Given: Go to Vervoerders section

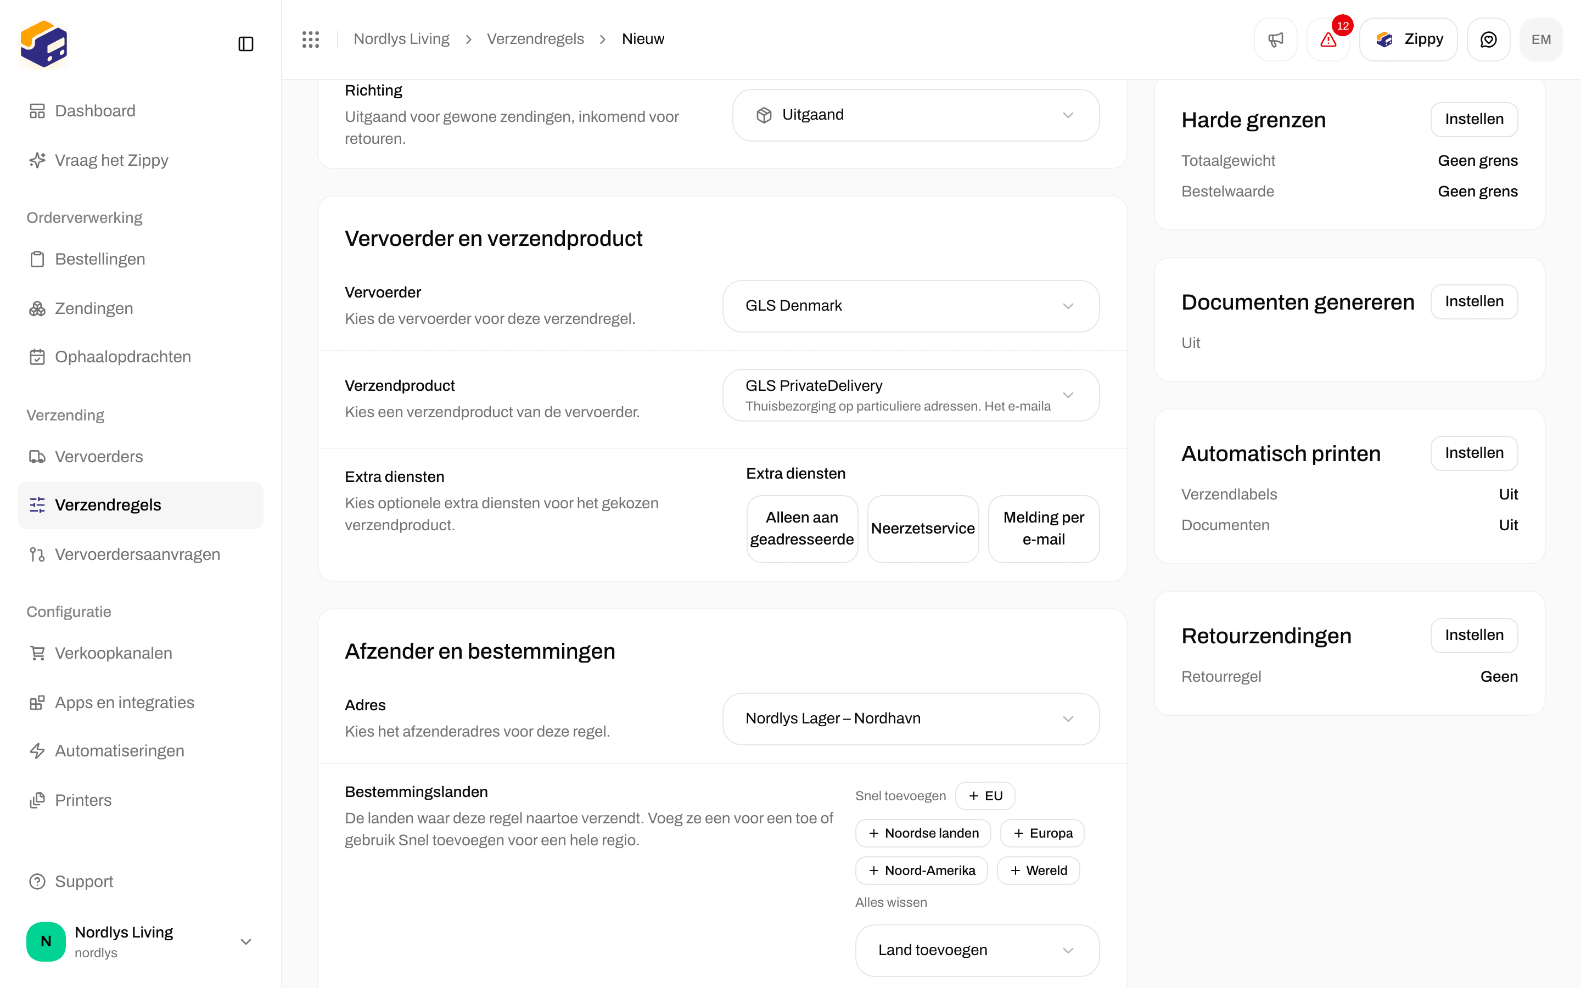Looking at the screenshot, I should (x=141, y=457).
